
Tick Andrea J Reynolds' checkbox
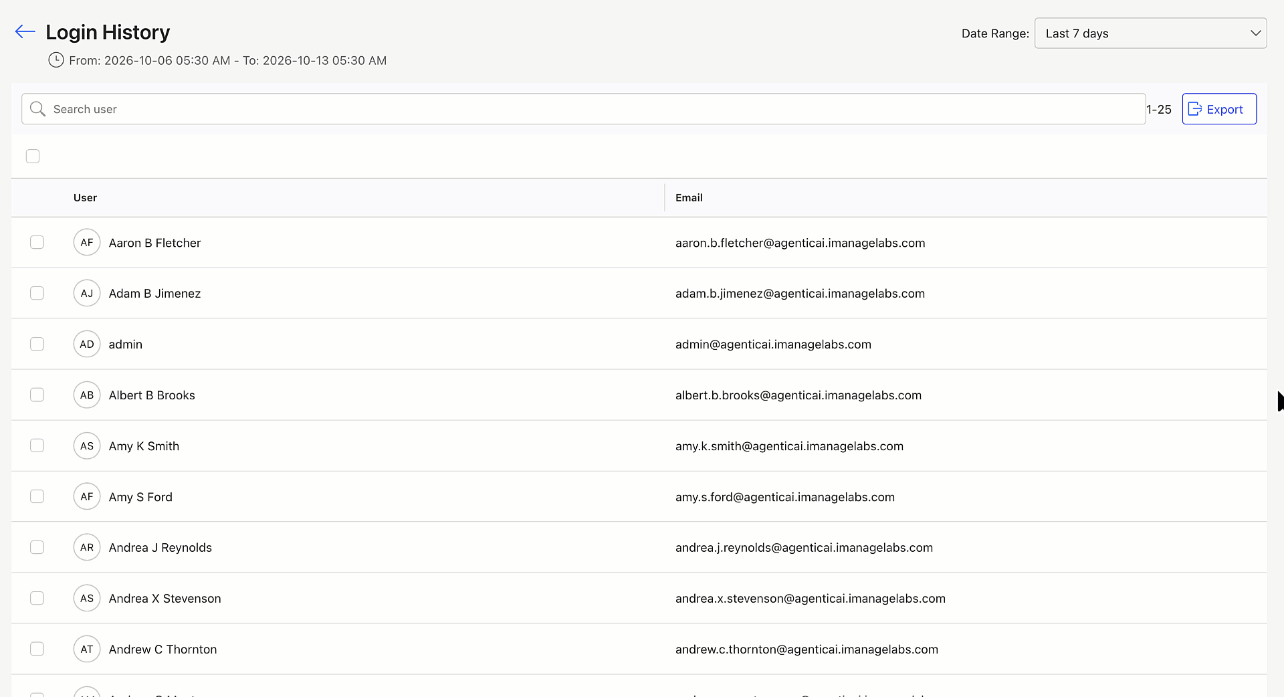[37, 547]
